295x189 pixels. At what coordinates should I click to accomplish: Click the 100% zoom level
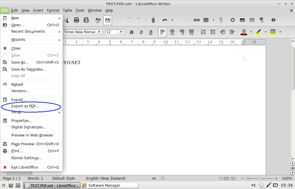click(287, 178)
